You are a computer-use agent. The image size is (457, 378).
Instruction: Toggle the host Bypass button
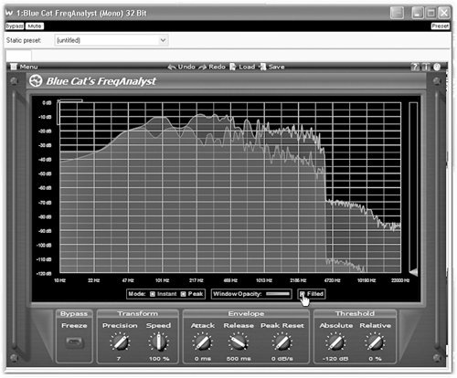click(15, 26)
